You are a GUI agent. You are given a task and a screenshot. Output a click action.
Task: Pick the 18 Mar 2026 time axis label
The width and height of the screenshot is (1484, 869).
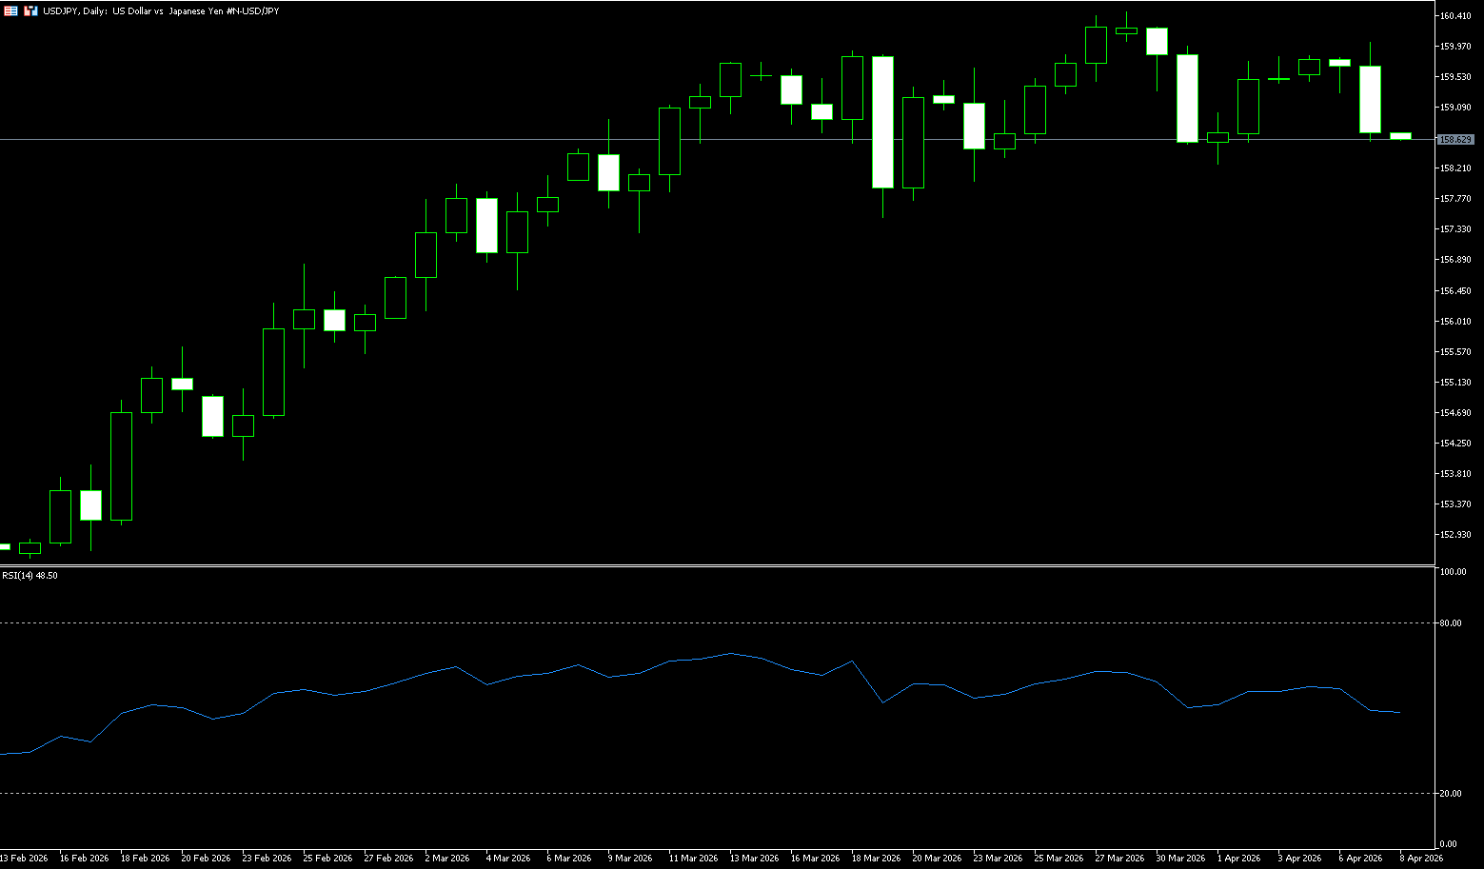[x=876, y=859]
